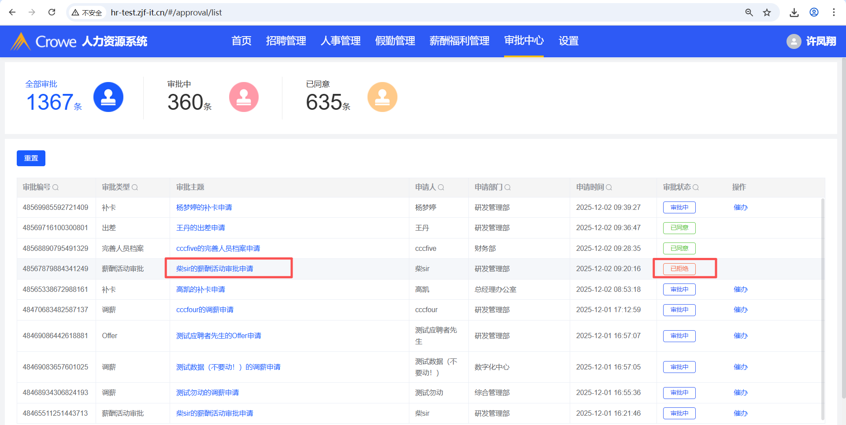
Task: Open 测试数据（不要动！）的调薪申请 link
Action: point(228,367)
